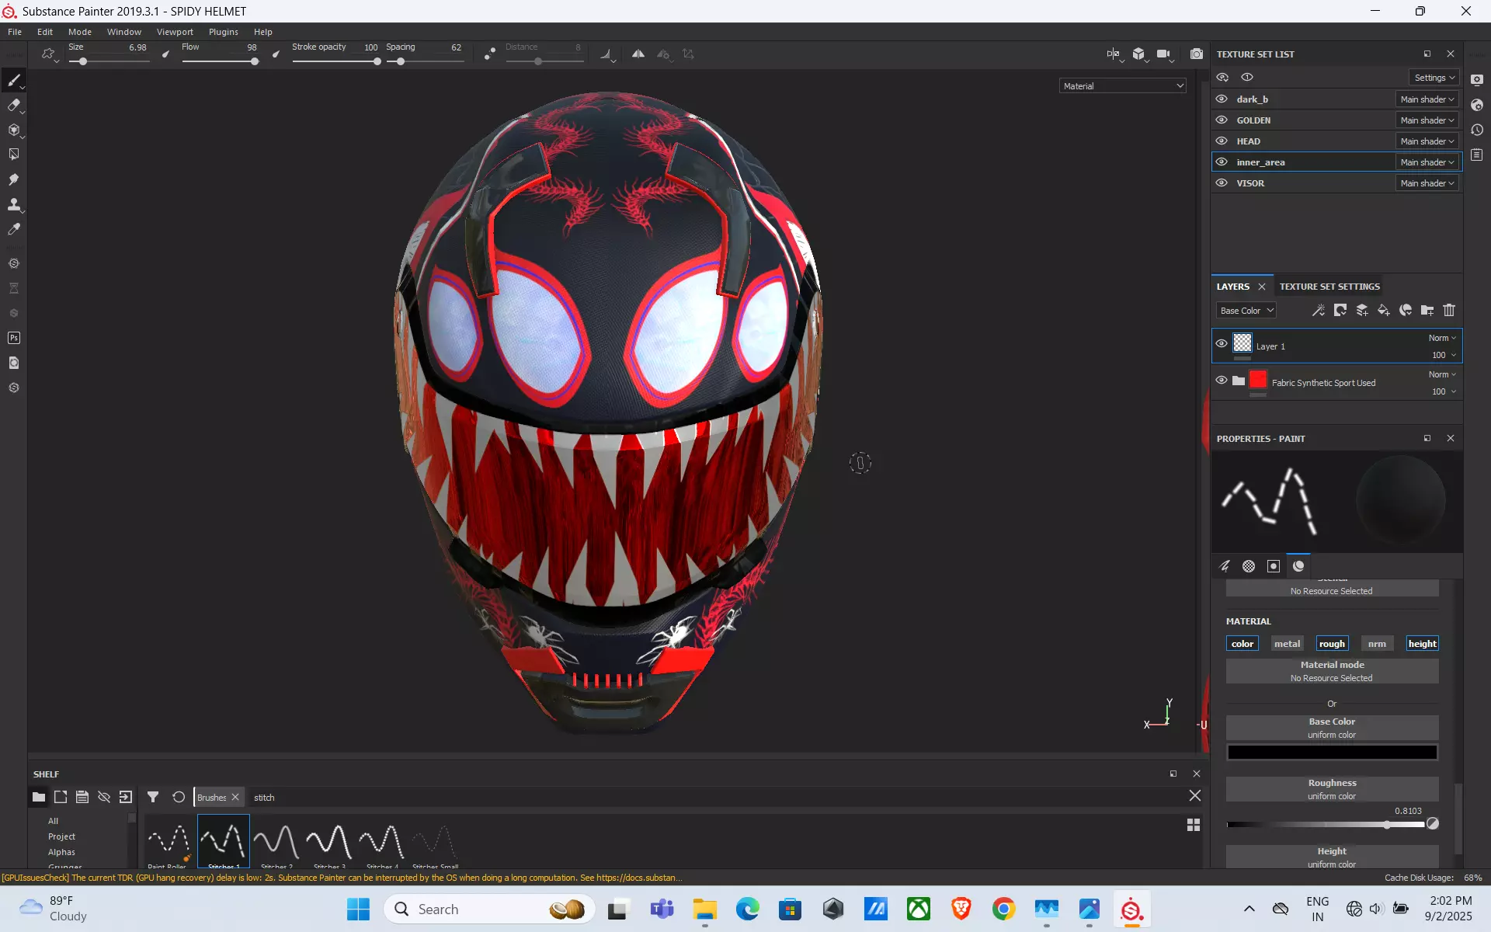Select the Paint brush tool

[x=14, y=81]
